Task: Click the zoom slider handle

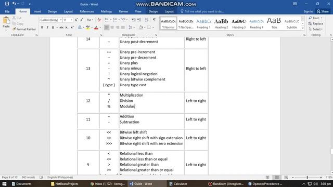Action: coord(307,177)
